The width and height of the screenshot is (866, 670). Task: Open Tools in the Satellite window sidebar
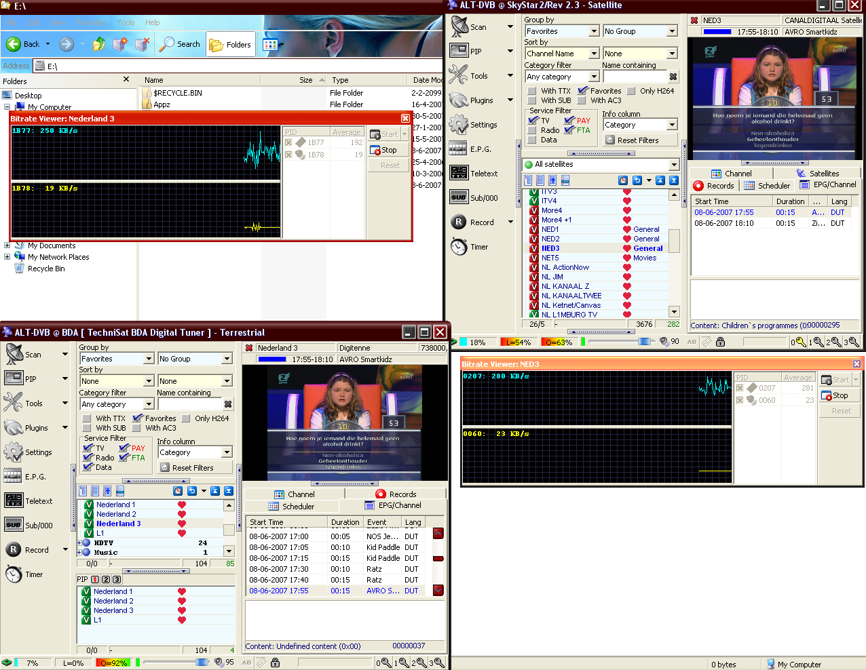[459, 75]
